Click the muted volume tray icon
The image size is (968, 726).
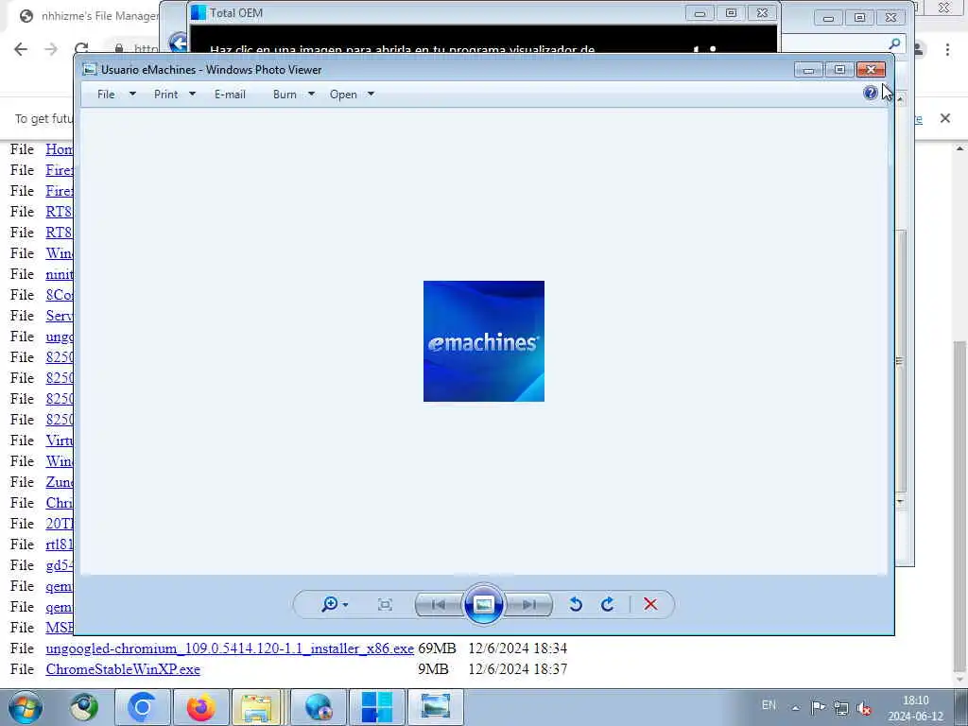coord(864,707)
